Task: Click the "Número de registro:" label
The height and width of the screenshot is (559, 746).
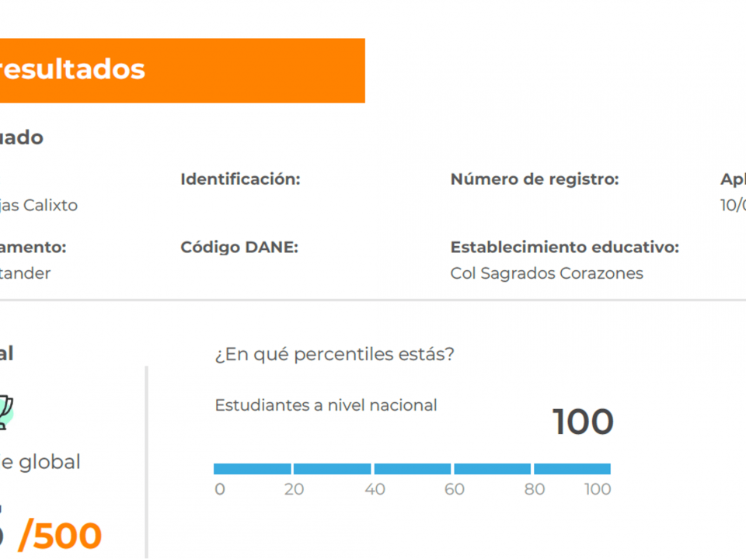Action: (535, 179)
